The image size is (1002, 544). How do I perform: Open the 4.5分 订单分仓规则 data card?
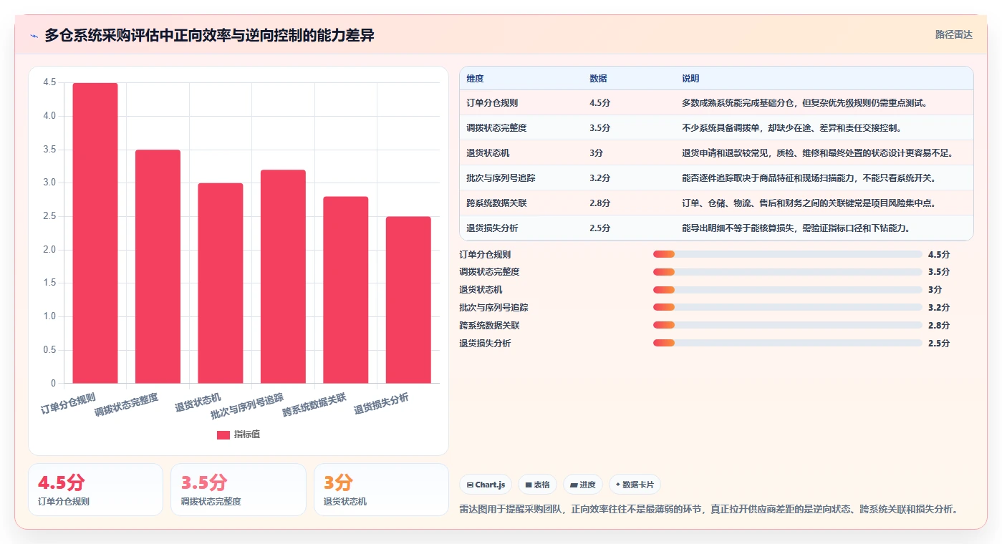pyautogui.click(x=95, y=490)
